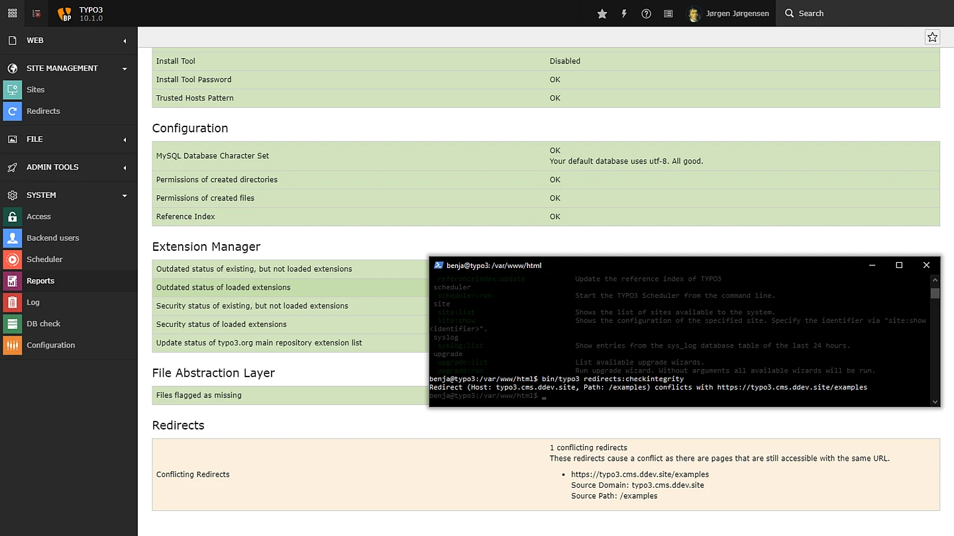This screenshot has height=536, width=954.
Task: Open the Redirects module
Action: tap(43, 111)
